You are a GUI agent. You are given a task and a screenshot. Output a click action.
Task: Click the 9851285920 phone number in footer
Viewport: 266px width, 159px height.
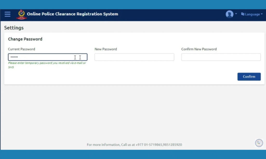[174, 145]
